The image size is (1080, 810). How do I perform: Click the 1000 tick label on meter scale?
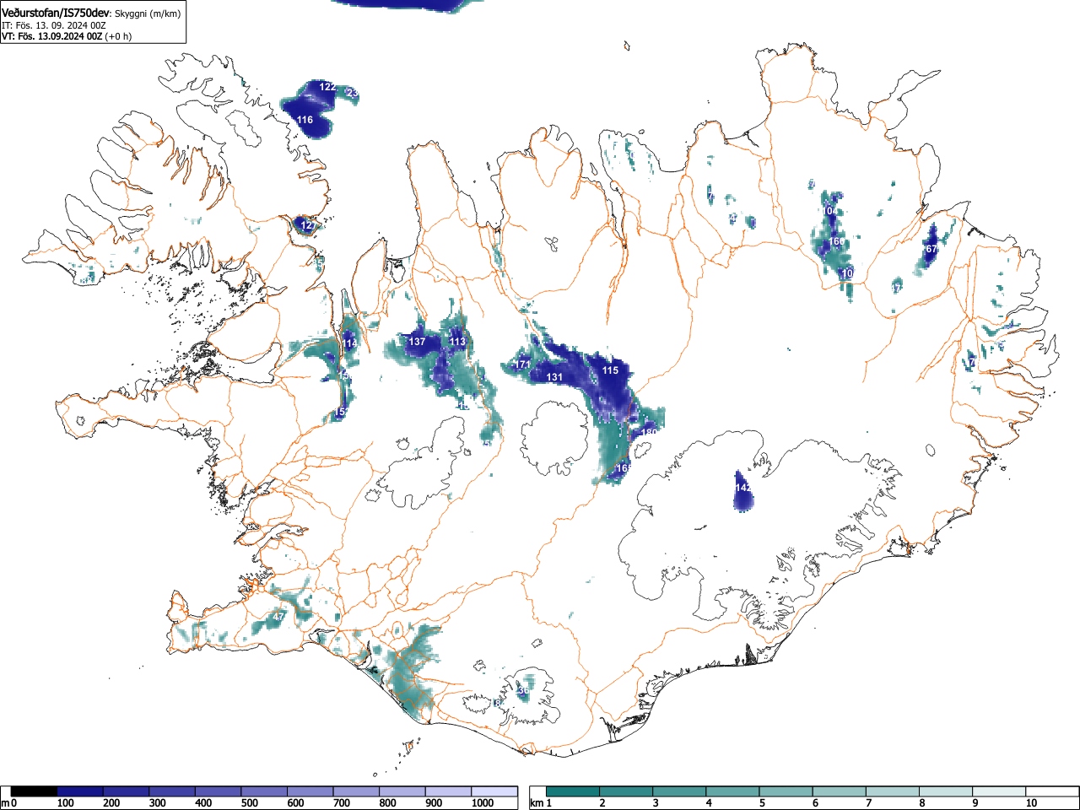(x=483, y=803)
